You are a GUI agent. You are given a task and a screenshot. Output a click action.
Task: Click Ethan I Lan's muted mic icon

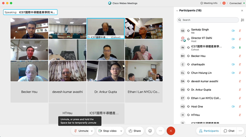click(x=240, y=98)
